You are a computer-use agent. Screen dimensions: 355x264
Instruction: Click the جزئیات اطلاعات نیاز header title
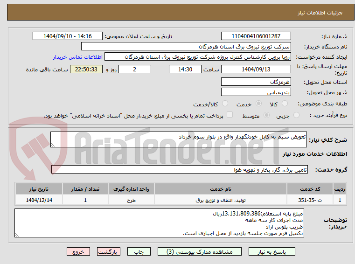[320, 13]
